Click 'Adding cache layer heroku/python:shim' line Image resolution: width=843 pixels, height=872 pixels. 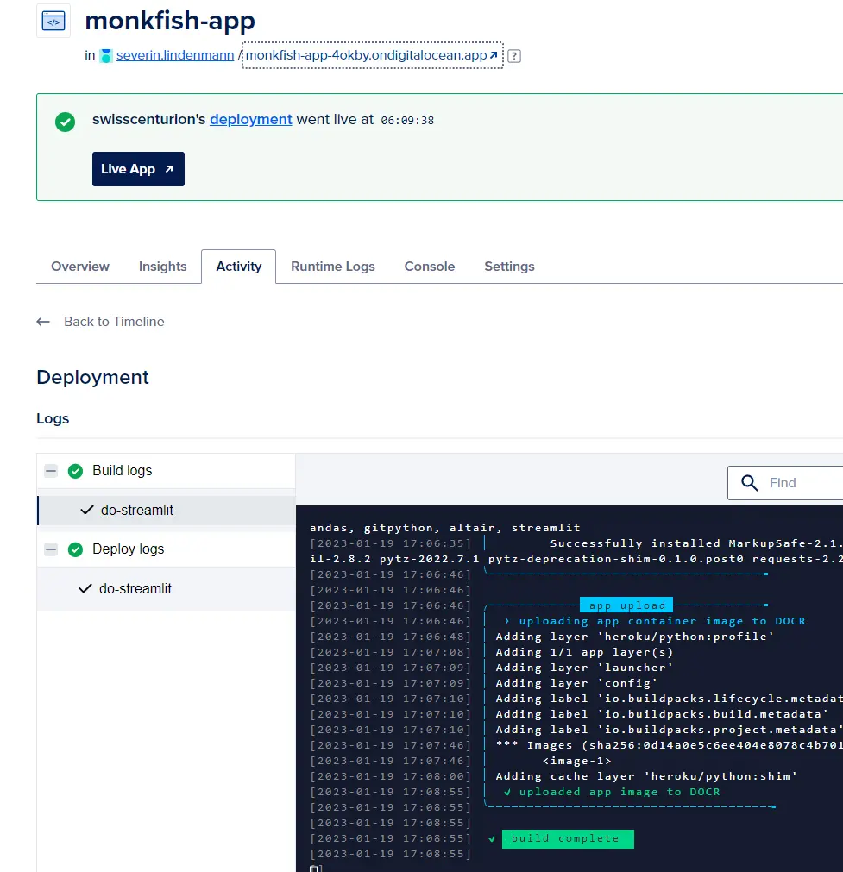tap(646, 776)
